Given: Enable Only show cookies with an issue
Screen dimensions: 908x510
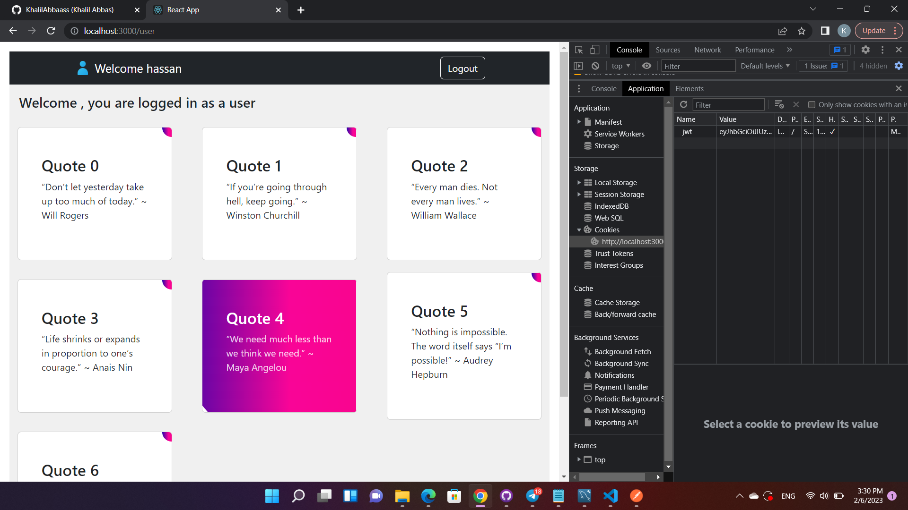Looking at the screenshot, I should (812, 105).
